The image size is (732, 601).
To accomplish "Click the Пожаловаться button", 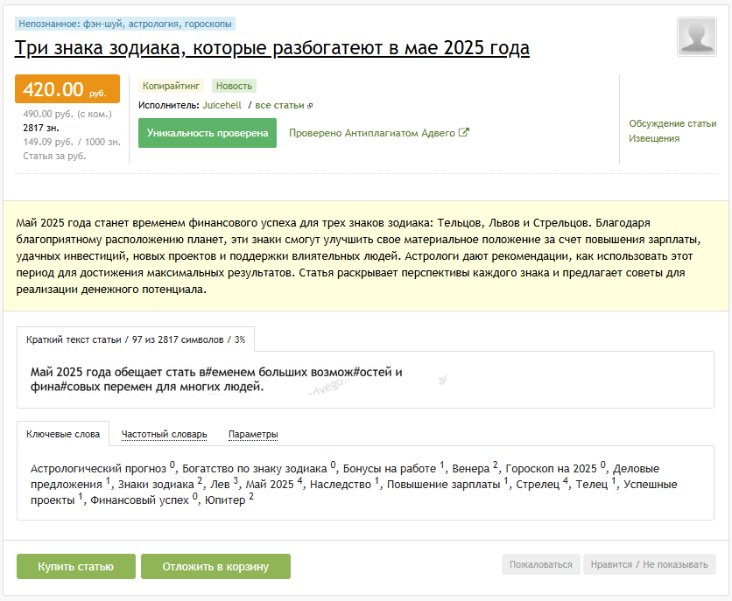I will tap(540, 564).
